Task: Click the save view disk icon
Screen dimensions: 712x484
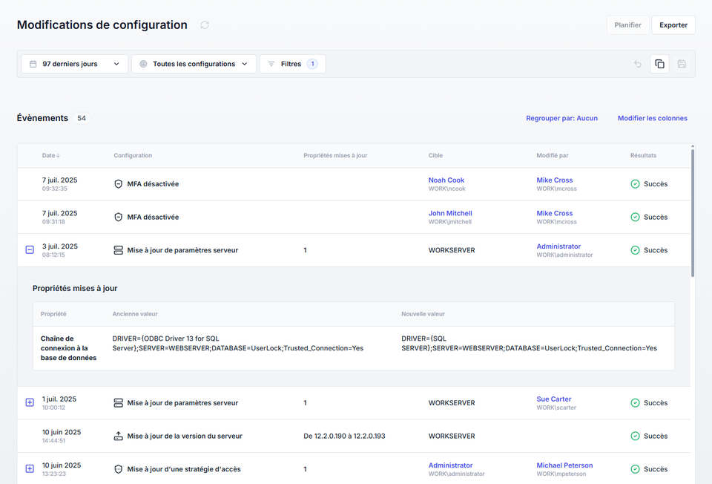Action: pos(681,64)
